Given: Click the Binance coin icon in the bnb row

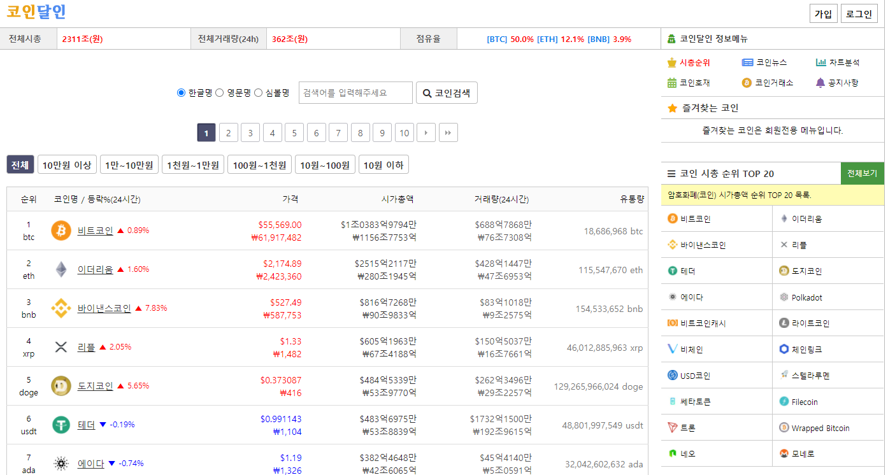Looking at the screenshot, I should coord(61,308).
